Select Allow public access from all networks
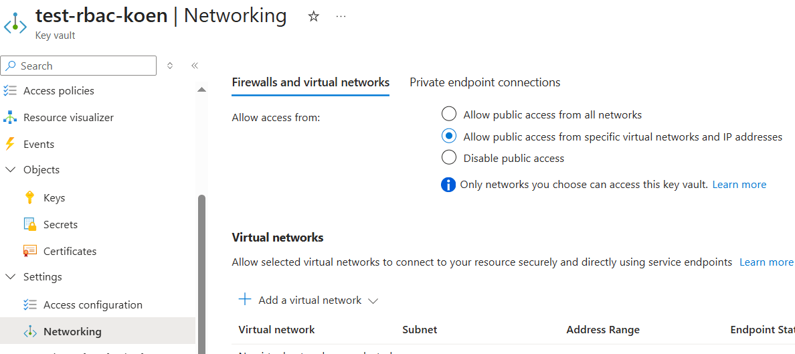 (449, 114)
